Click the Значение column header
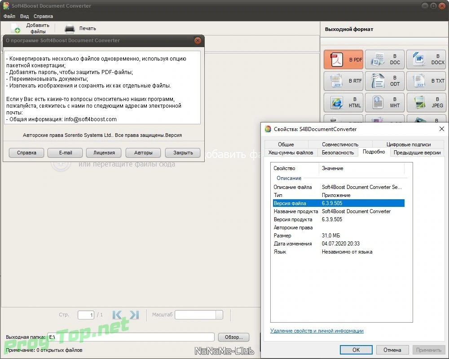Image resolution: width=449 pixels, height=359 pixels. 361,168
